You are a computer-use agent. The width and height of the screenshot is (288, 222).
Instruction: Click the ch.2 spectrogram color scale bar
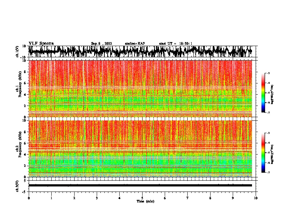tap(263, 153)
